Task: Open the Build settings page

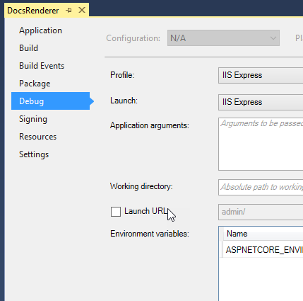Action: pos(28,48)
